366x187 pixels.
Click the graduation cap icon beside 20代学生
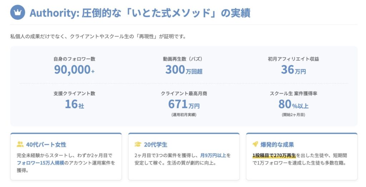(x=138, y=144)
